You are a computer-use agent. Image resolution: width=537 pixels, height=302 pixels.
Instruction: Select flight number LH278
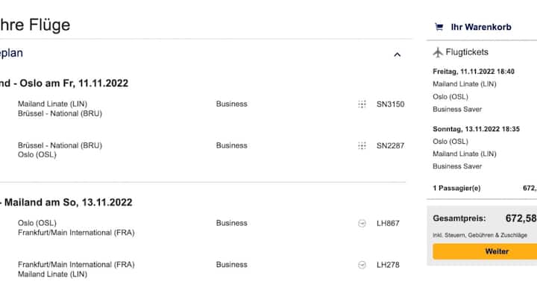coord(388,265)
